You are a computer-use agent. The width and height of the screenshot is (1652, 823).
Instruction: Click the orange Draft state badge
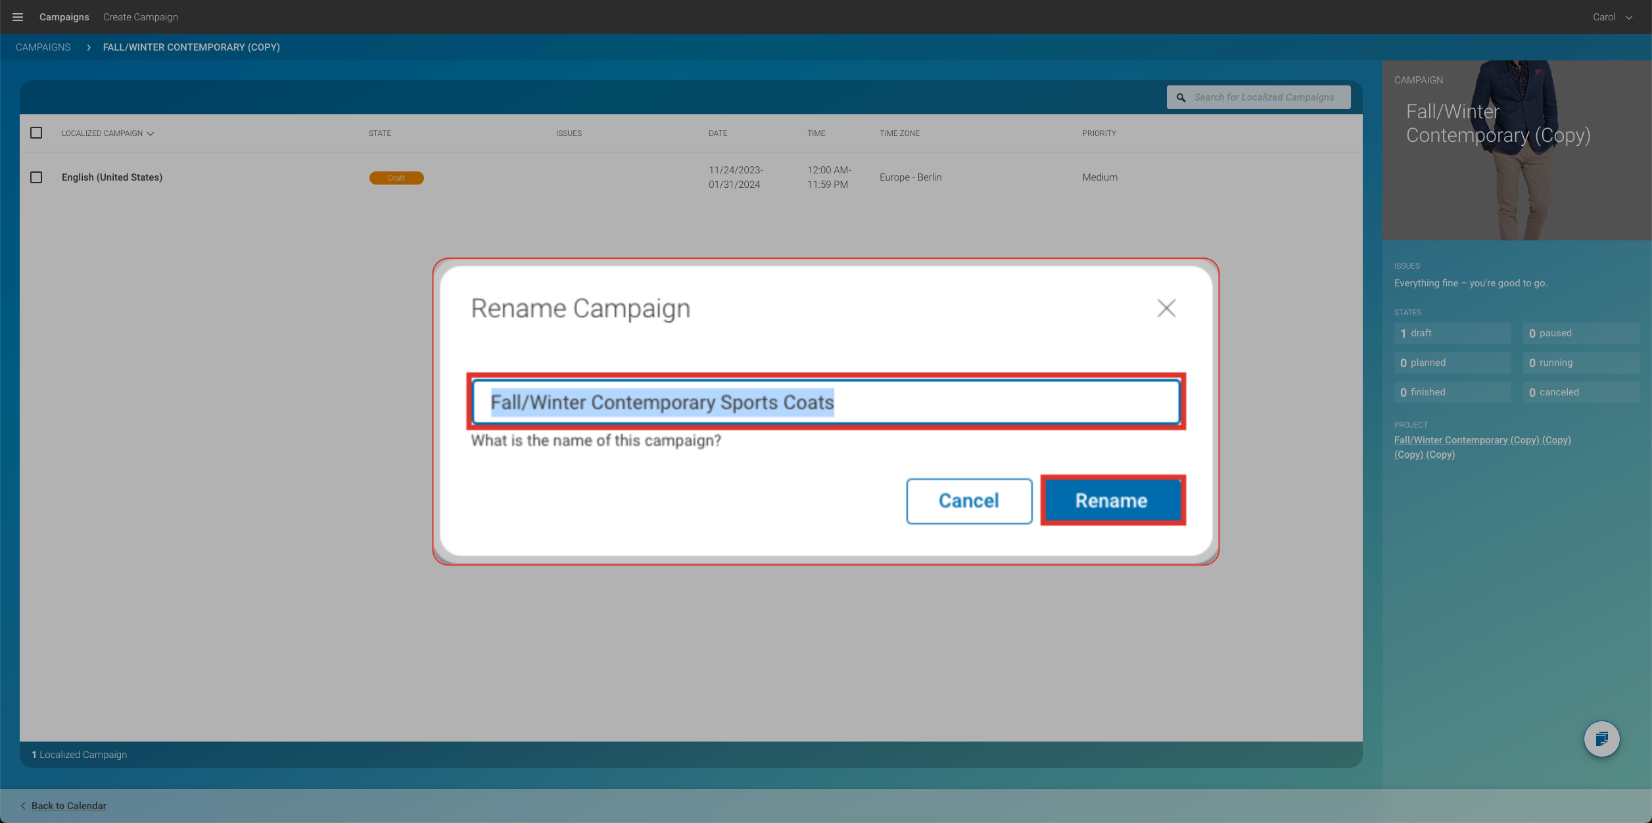click(x=396, y=178)
